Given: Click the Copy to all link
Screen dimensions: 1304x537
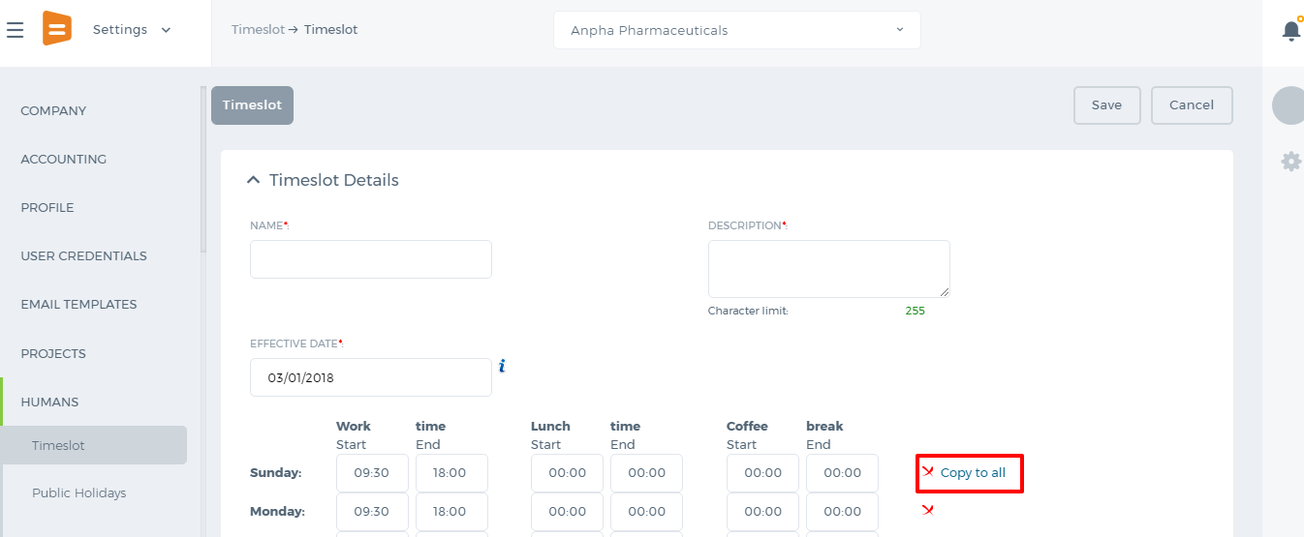Looking at the screenshot, I should [973, 473].
